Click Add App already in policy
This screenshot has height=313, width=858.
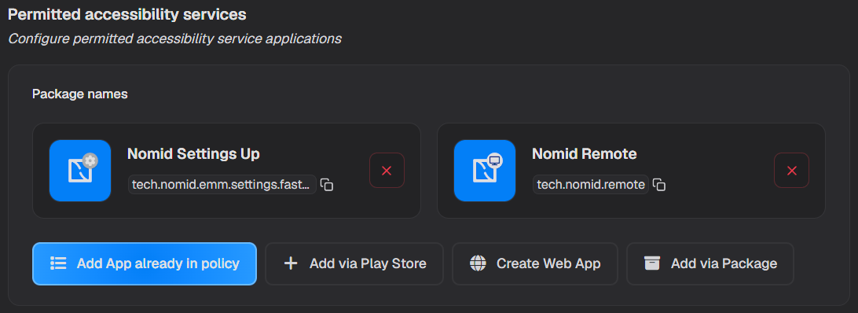(x=145, y=263)
